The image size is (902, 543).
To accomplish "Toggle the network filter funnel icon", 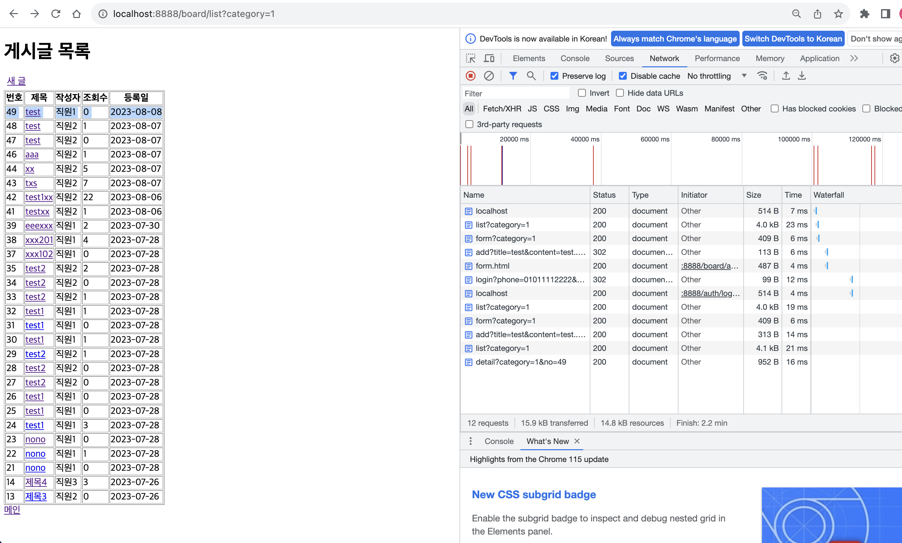I will coord(513,76).
